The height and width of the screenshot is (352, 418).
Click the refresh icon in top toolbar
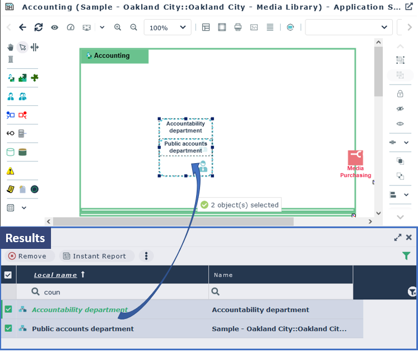pyautogui.click(x=38, y=27)
